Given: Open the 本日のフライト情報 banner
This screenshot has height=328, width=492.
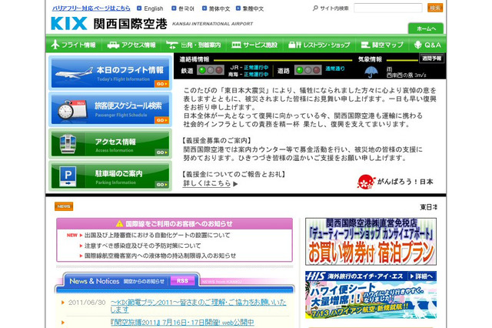Looking at the screenshot, I should (x=110, y=73).
